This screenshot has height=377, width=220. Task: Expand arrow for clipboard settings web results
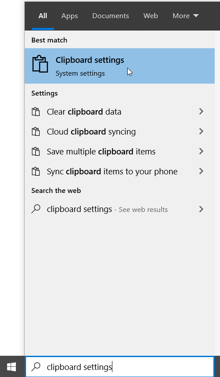pyautogui.click(x=201, y=209)
